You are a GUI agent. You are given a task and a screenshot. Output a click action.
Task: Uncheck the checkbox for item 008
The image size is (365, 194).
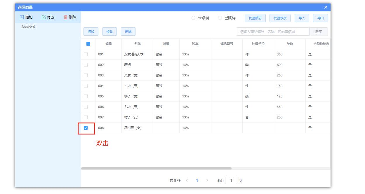86,128
